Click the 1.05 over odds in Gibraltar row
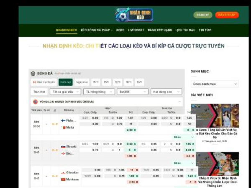251x188 pixels. (122, 170)
